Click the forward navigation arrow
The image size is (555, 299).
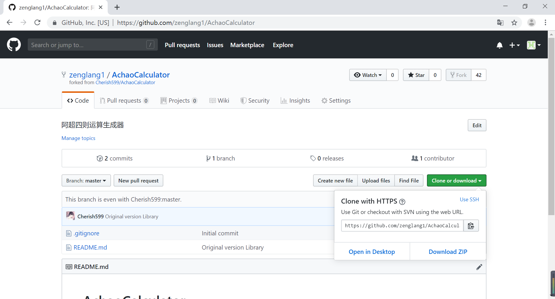[x=23, y=23]
